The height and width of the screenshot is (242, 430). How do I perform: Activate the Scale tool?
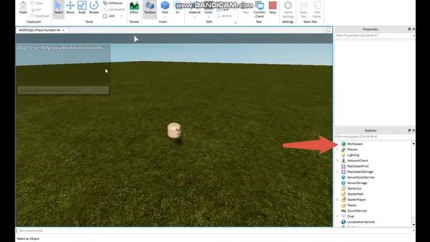tap(82, 7)
